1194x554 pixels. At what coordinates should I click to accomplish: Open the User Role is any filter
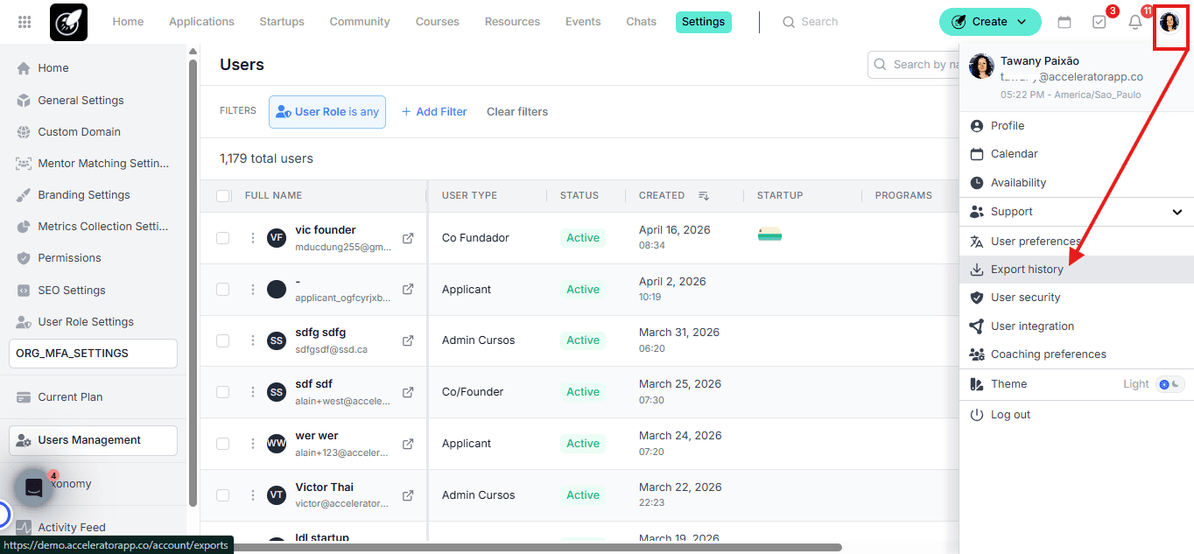327,112
